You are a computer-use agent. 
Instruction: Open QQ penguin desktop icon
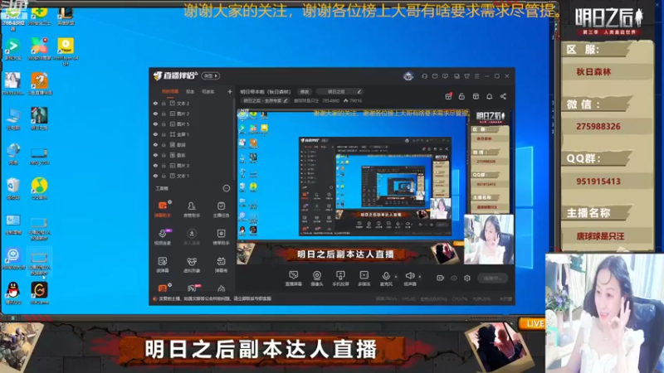13,293
